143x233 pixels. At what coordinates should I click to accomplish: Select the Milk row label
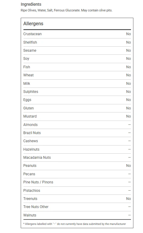(26, 84)
